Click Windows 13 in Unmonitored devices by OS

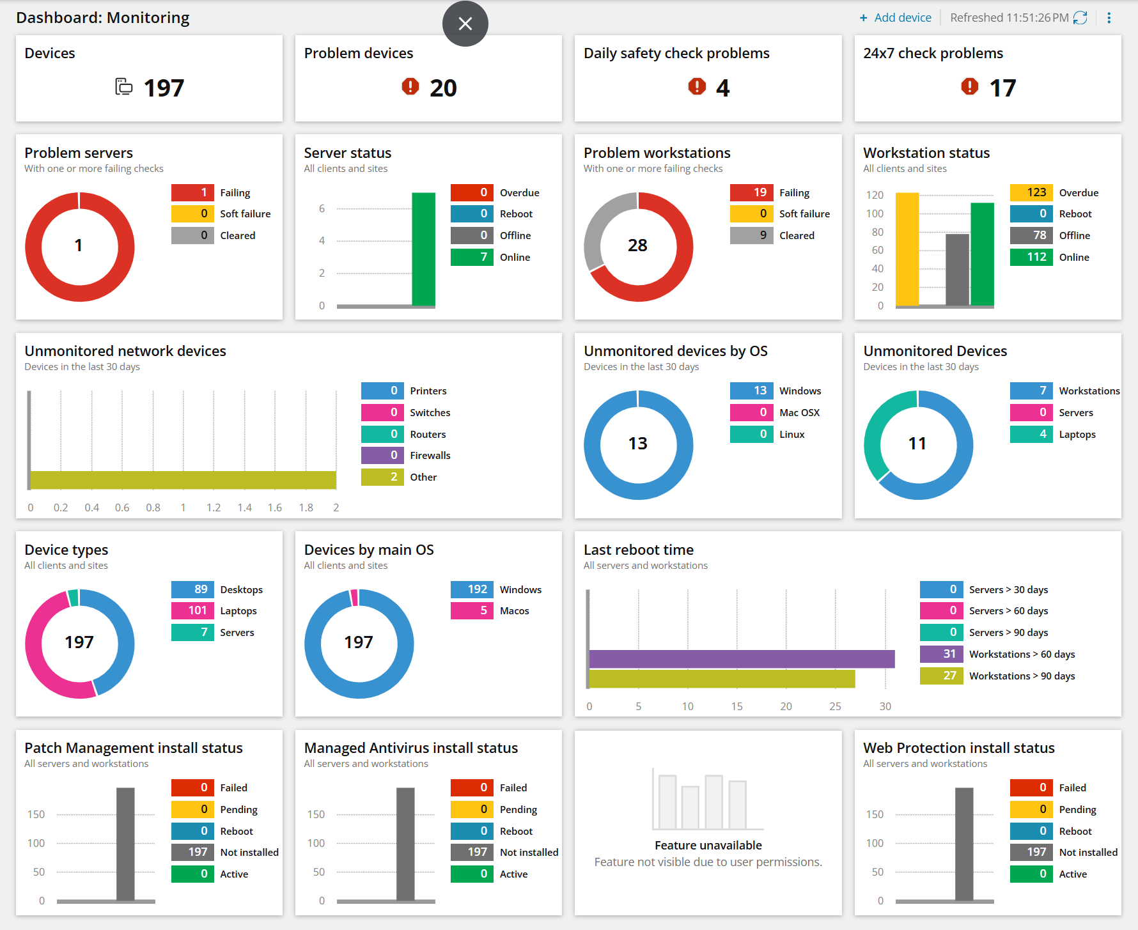click(x=776, y=391)
